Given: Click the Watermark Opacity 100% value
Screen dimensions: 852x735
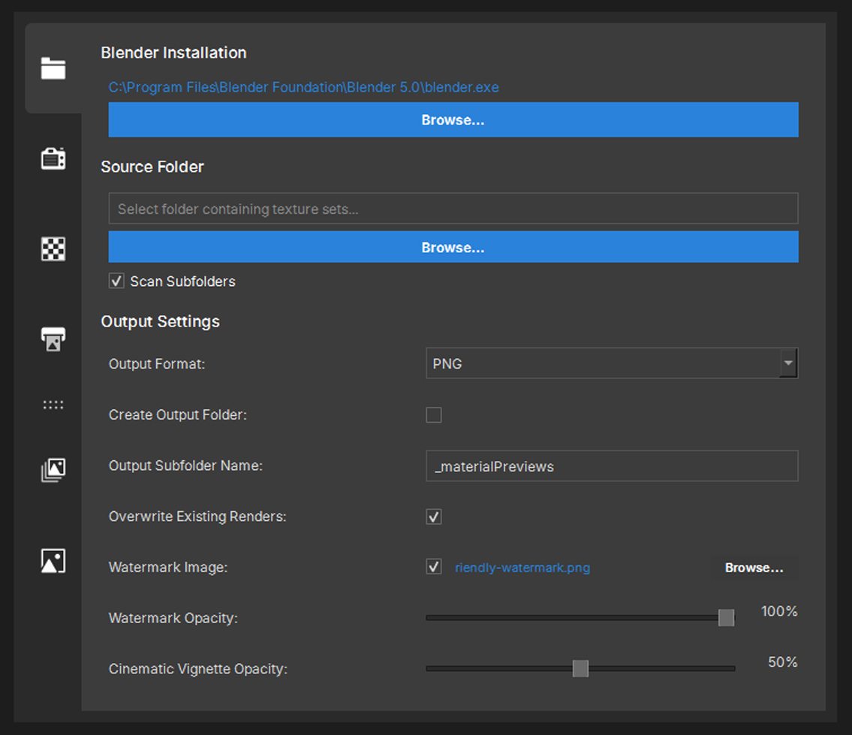Looking at the screenshot, I should point(779,611).
